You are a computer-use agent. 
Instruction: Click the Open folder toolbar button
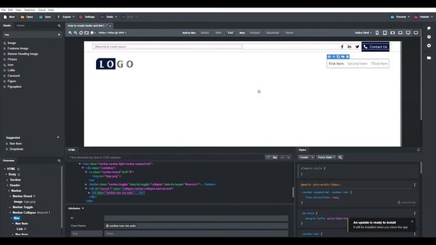click(27, 17)
